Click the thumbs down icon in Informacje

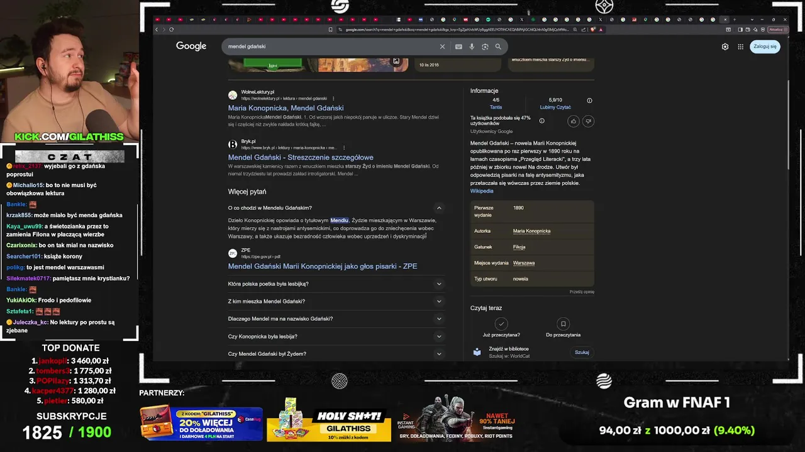588,121
